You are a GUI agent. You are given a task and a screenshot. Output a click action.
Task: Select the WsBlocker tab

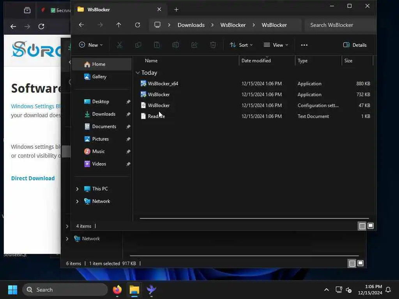point(119,9)
